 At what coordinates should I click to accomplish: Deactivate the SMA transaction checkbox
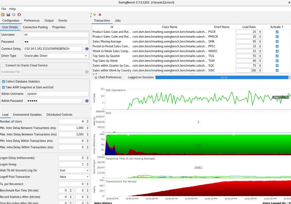pyautogui.click(x=277, y=42)
